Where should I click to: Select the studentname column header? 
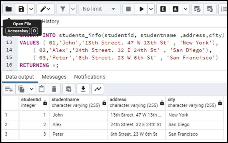coord(76,102)
